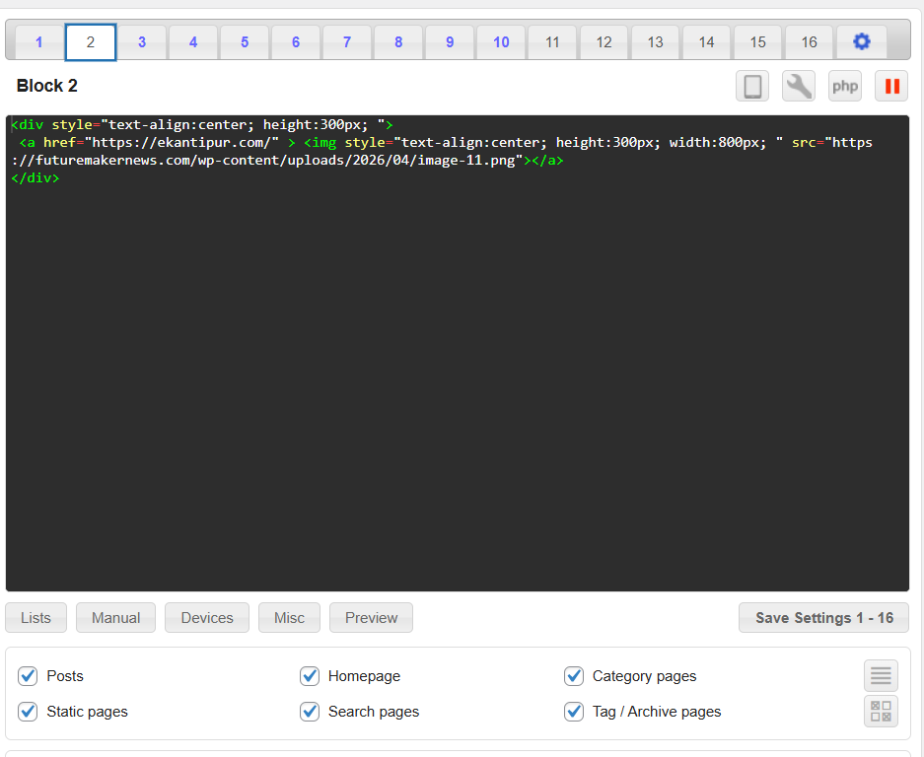
Task: Open general settings gear tab
Action: pos(861,42)
